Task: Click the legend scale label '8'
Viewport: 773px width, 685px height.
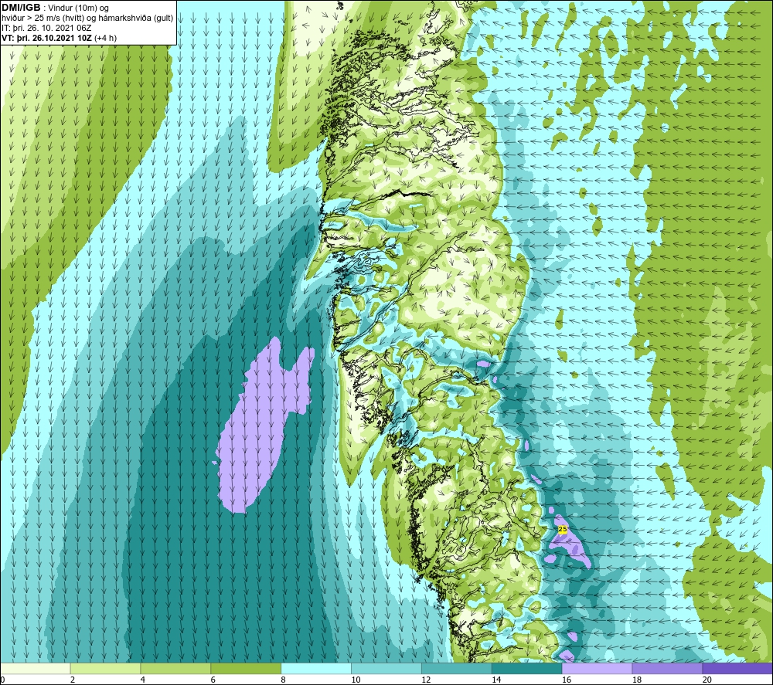Action: pyautogui.click(x=283, y=680)
